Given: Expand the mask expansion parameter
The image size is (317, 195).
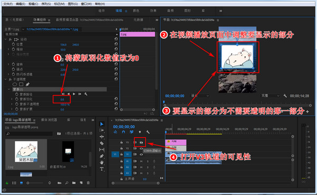Looking at the screenshot, I should pos(12,109).
